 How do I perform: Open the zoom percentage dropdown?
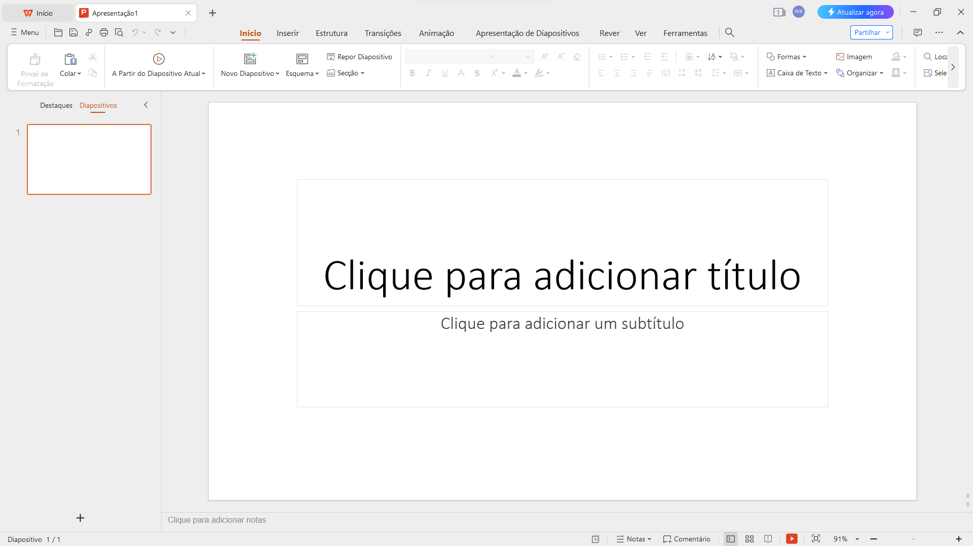857,538
